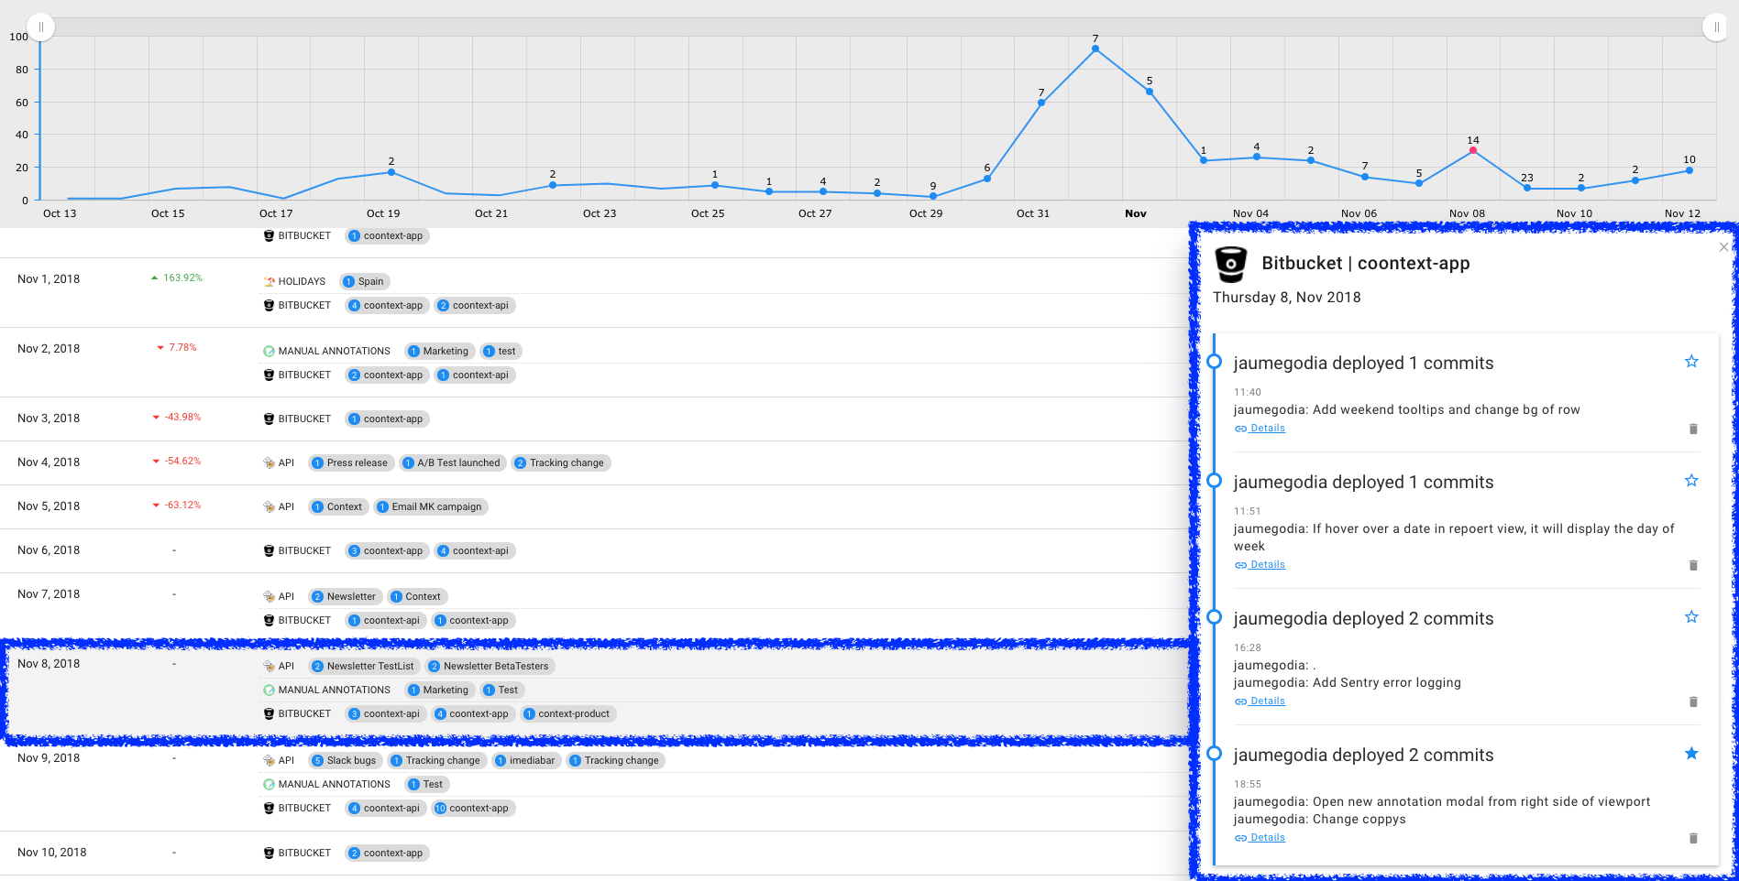Click the chart point labeled 23
This screenshot has width=1739, height=881.
click(x=1527, y=188)
